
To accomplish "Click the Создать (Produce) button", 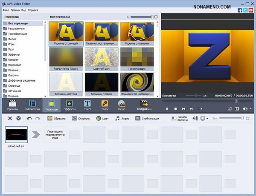I will (144, 105).
